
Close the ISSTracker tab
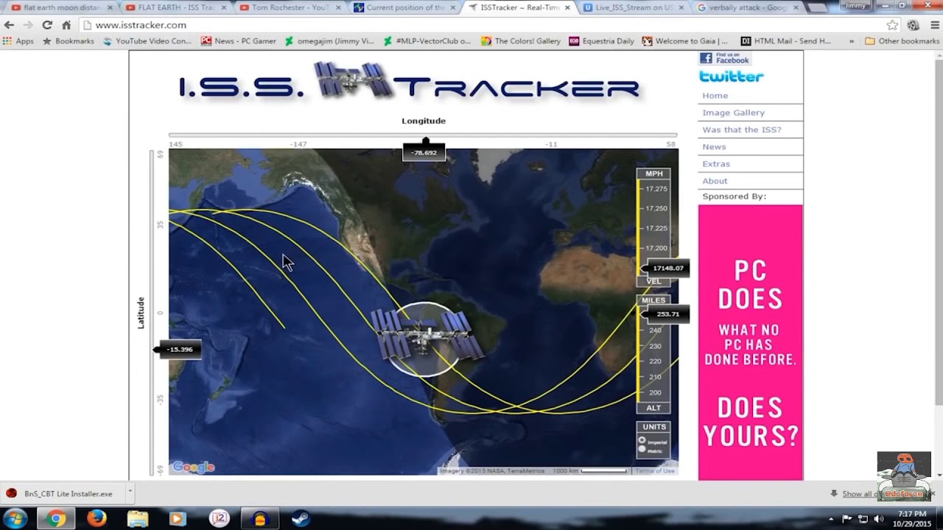click(x=567, y=7)
